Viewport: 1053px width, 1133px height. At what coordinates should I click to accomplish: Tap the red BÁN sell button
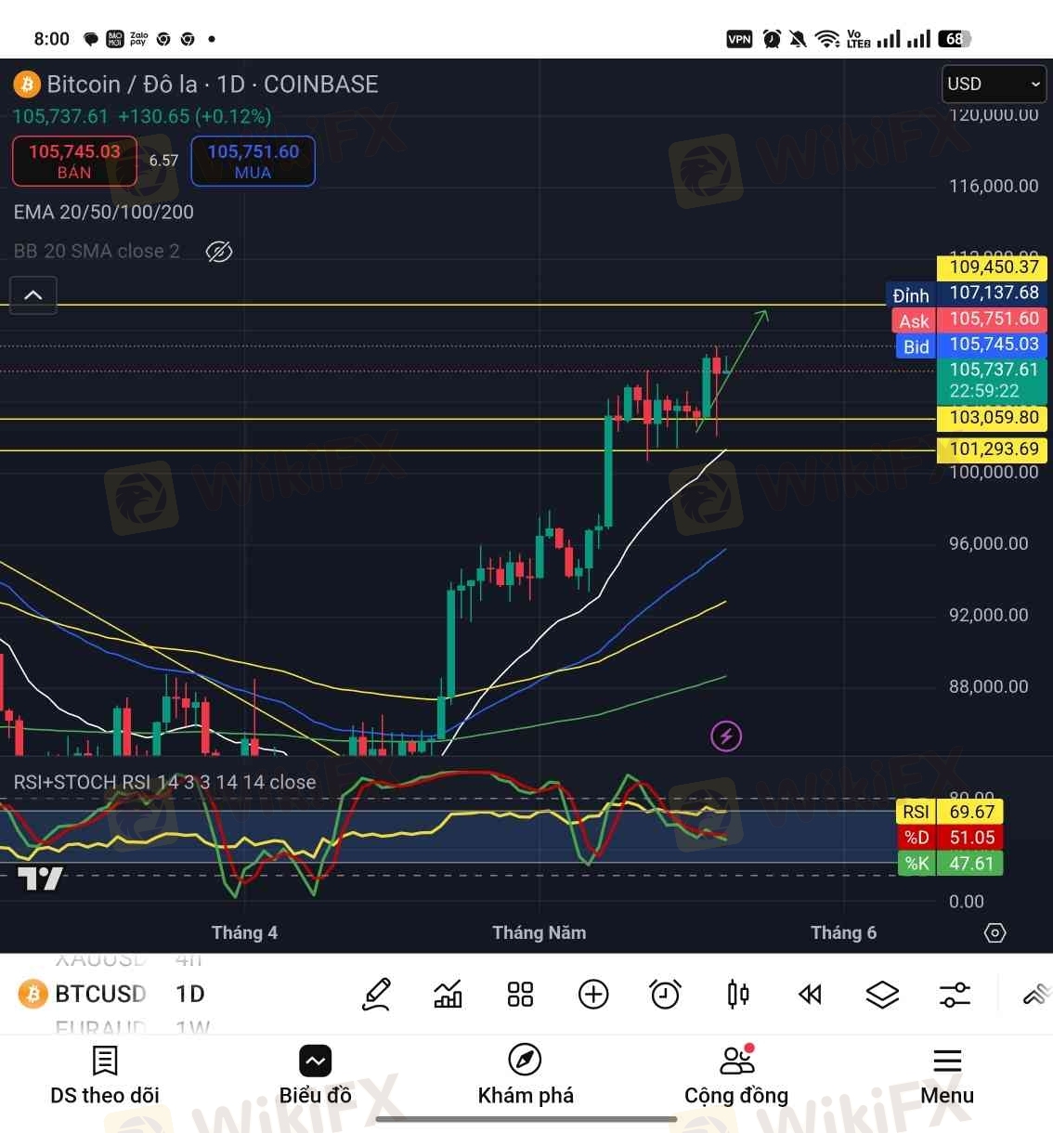coord(74,161)
